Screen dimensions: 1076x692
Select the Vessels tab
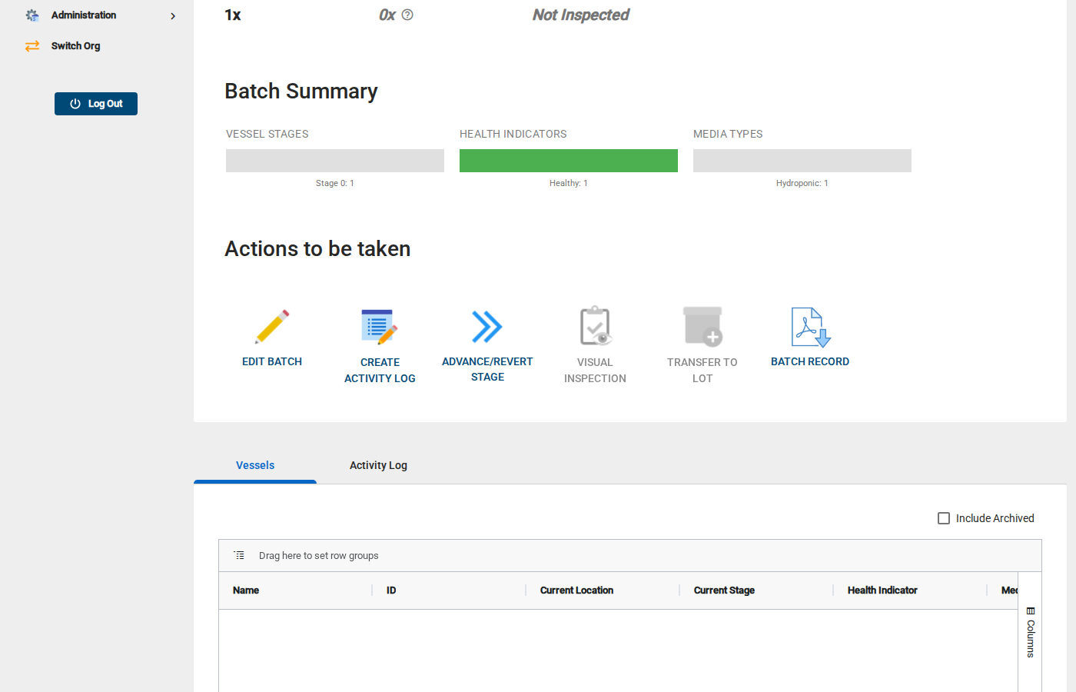click(x=255, y=465)
